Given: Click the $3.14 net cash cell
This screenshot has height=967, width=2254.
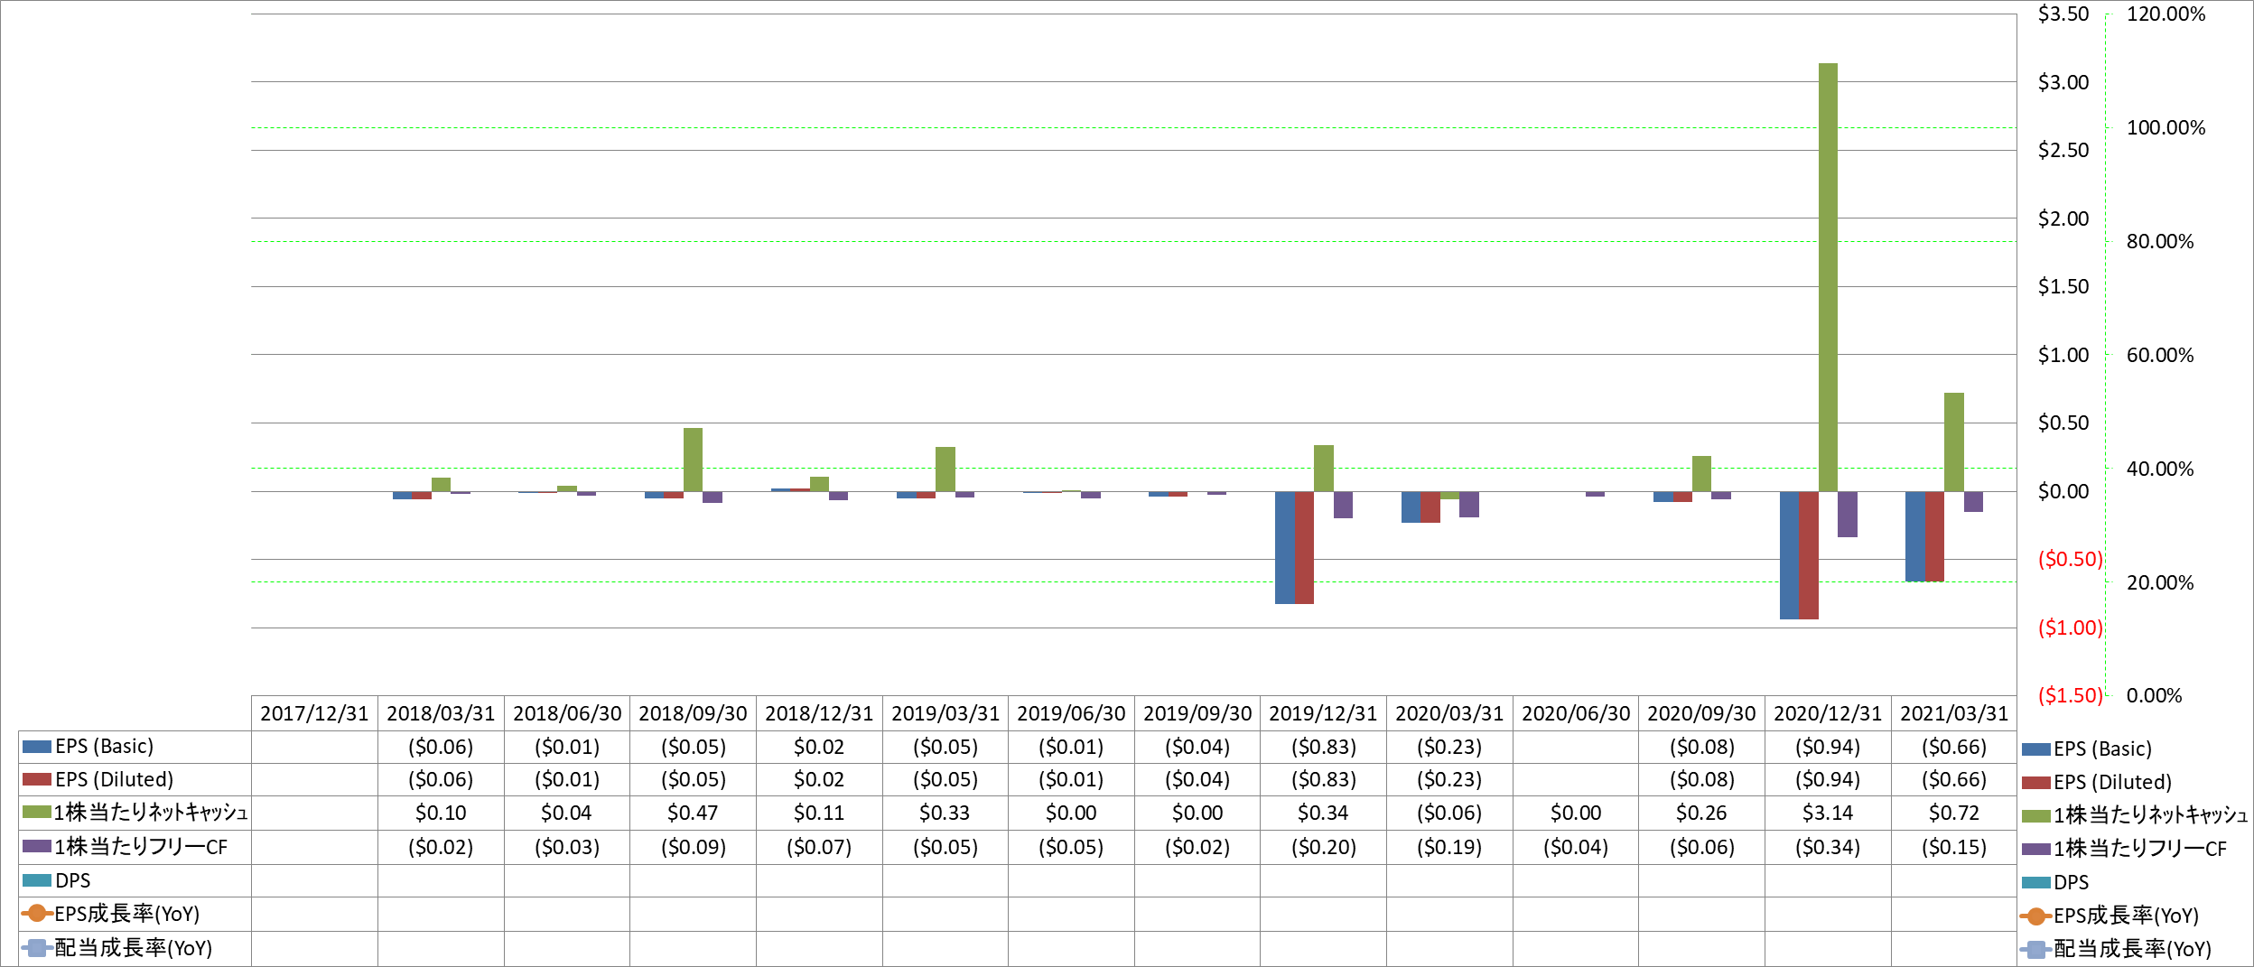Looking at the screenshot, I should tap(1828, 814).
